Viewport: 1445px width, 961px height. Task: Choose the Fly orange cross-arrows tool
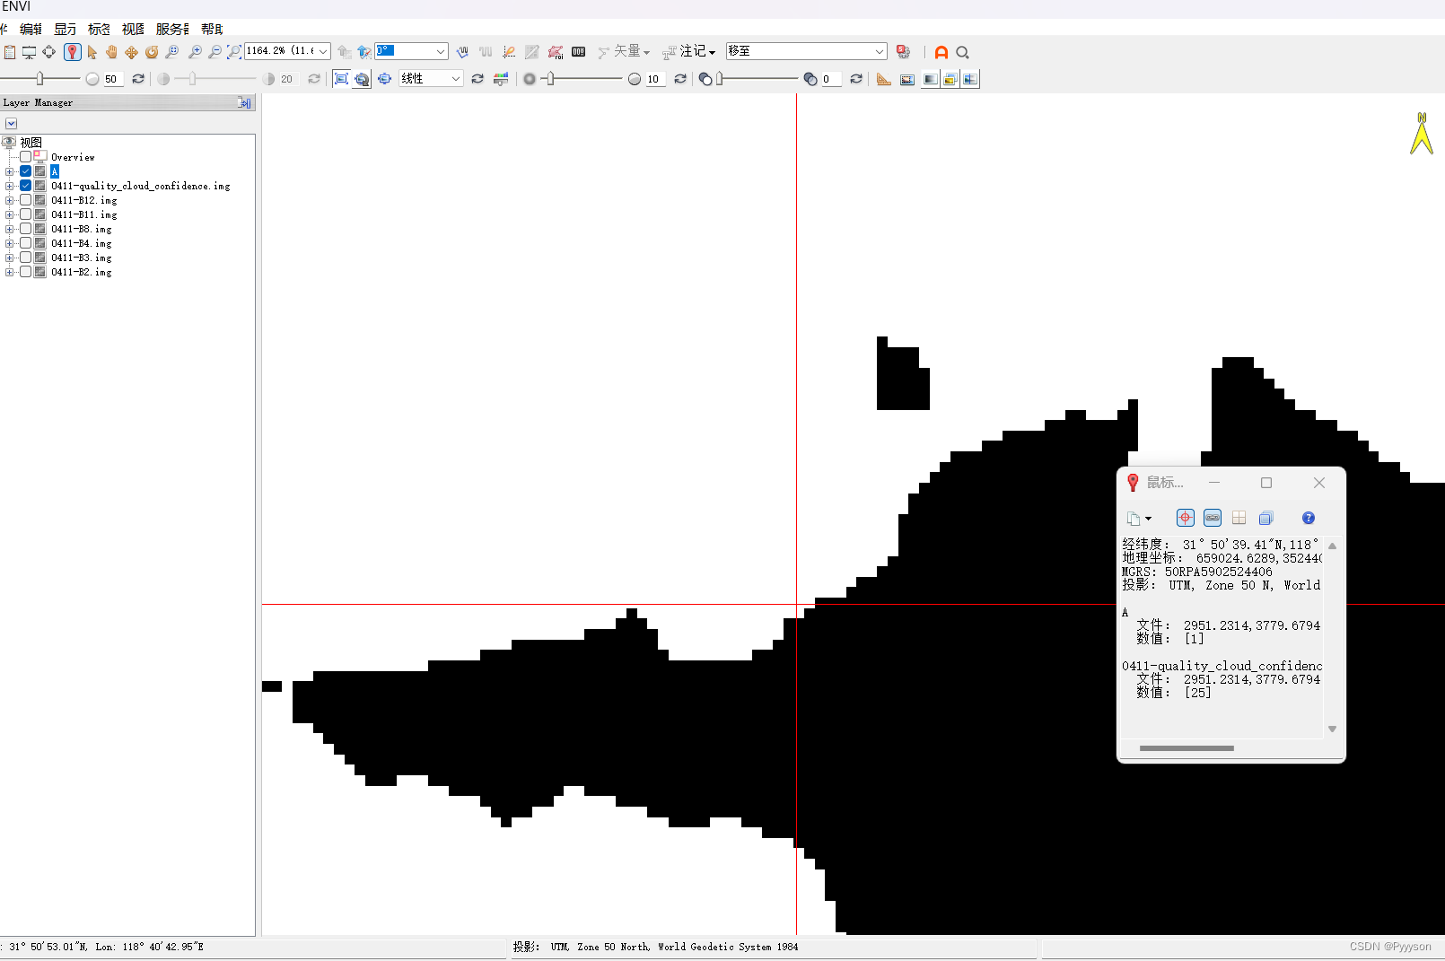[131, 52]
